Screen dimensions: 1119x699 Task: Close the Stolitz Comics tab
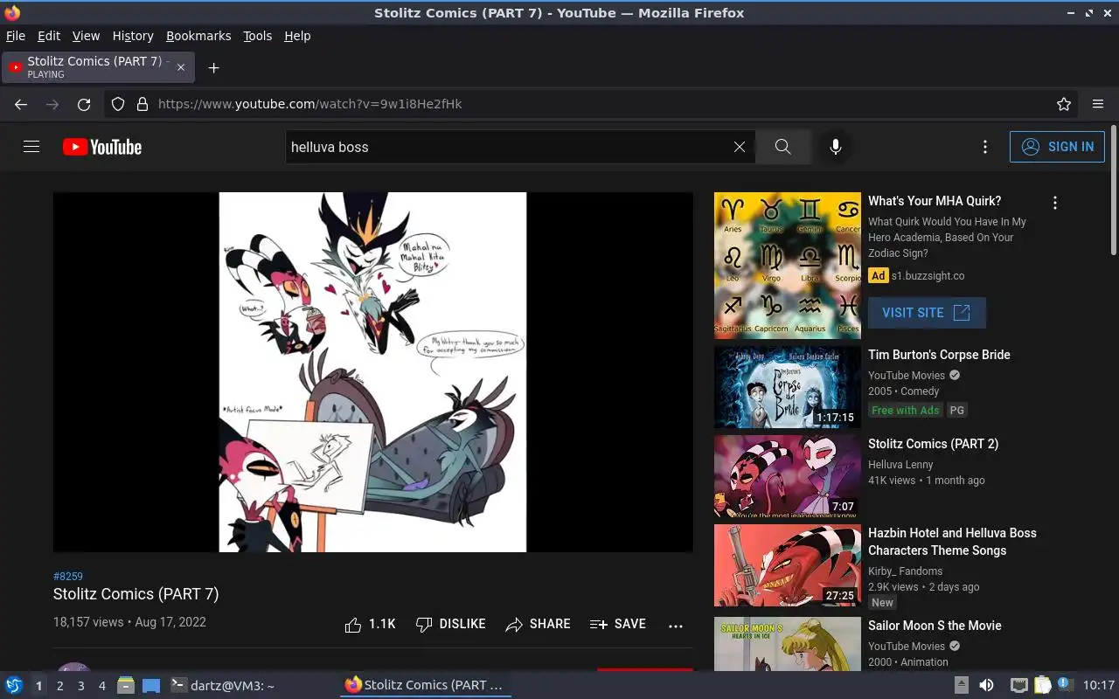click(181, 67)
